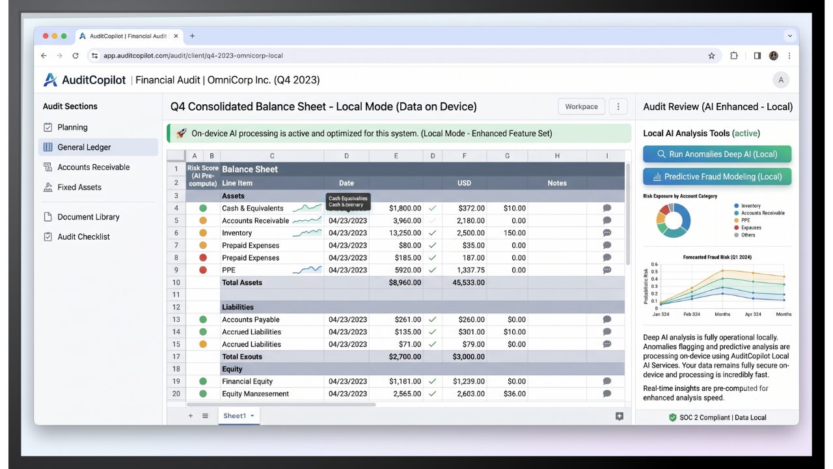The image size is (833, 469).
Task: Open the all sheets list icon
Action: tap(205, 416)
